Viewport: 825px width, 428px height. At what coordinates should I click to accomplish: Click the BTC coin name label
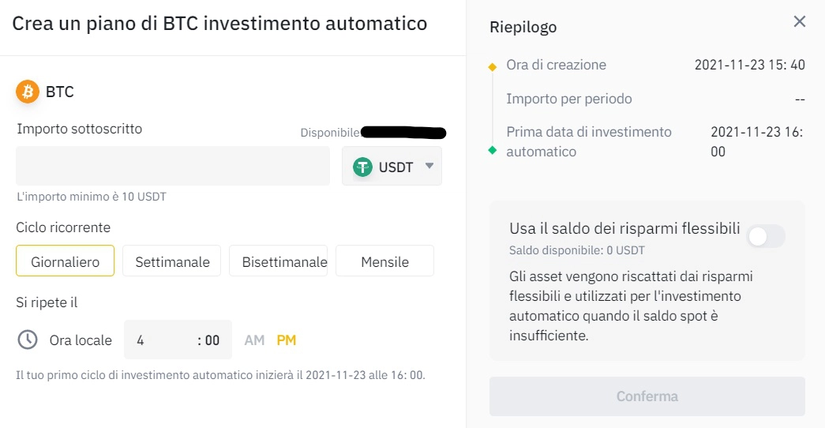pos(60,92)
